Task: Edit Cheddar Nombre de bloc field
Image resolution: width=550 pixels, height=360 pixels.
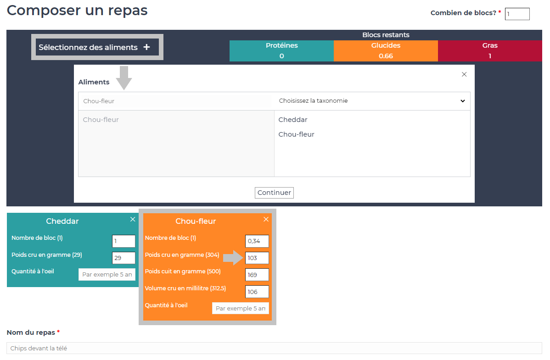Action: [x=123, y=241]
